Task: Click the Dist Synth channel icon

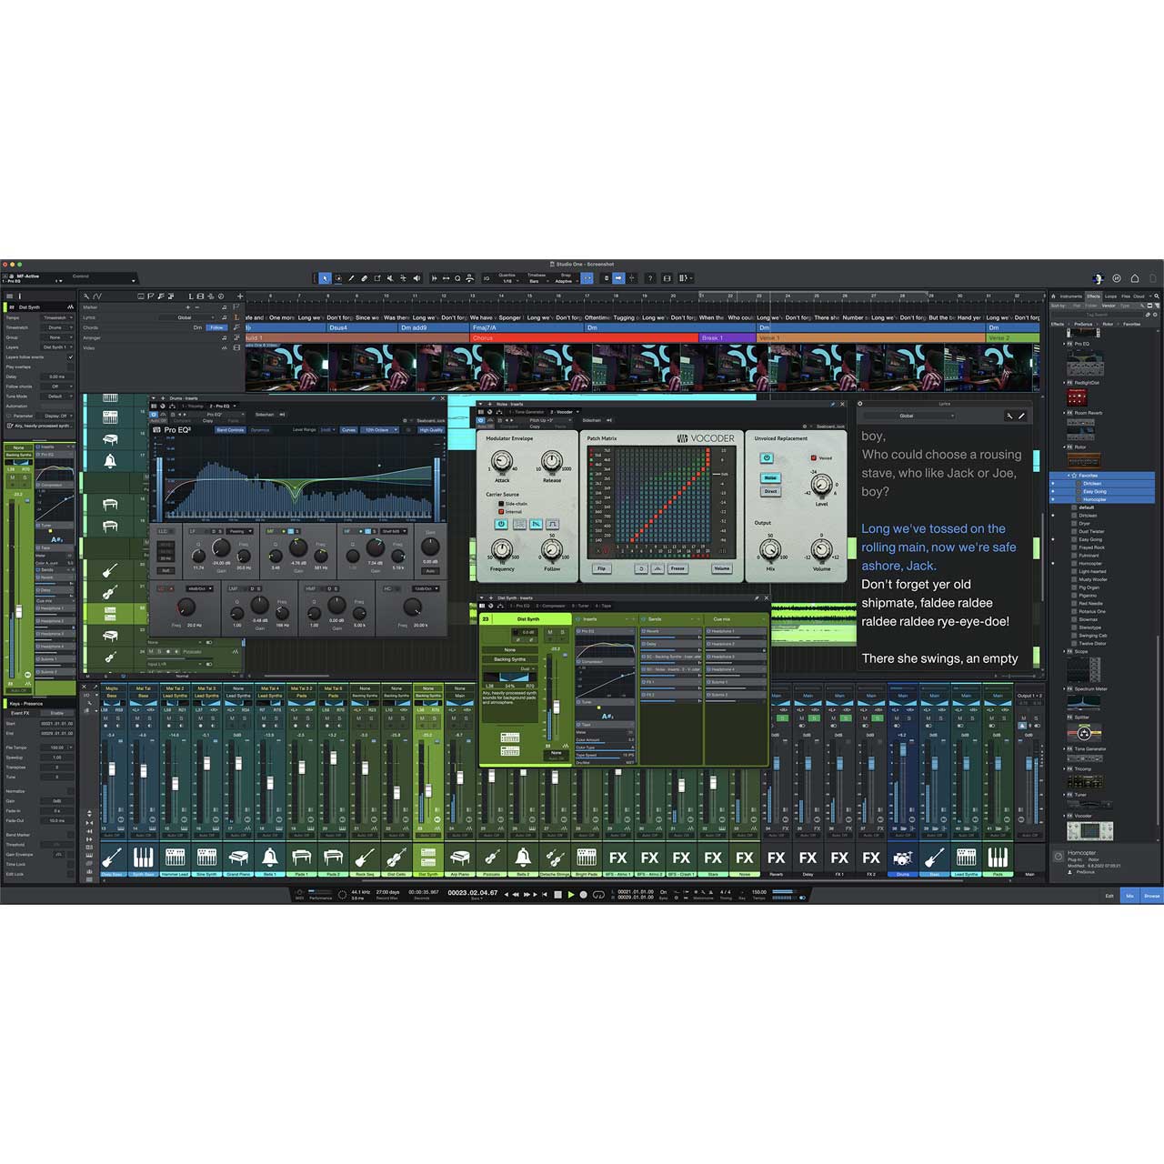Action: pyautogui.click(x=427, y=857)
